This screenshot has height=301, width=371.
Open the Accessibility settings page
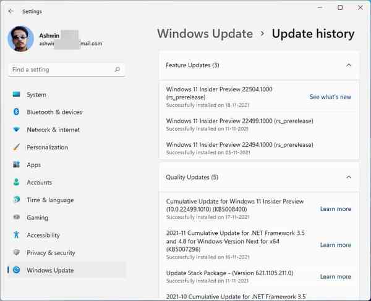pyautogui.click(x=43, y=235)
